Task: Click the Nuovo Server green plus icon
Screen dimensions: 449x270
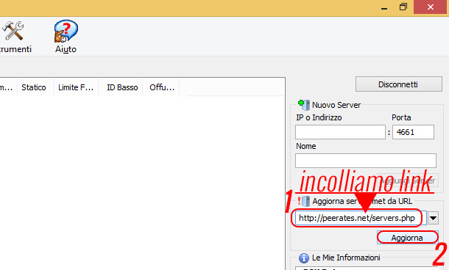Action: [x=304, y=105]
